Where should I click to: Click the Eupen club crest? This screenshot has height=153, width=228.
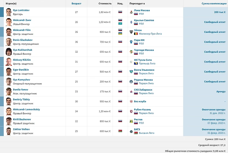pyautogui.click(x=131, y=32)
